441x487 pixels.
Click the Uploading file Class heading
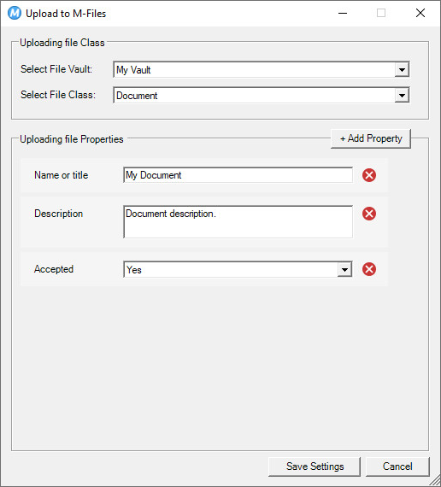(x=62, y=43)
